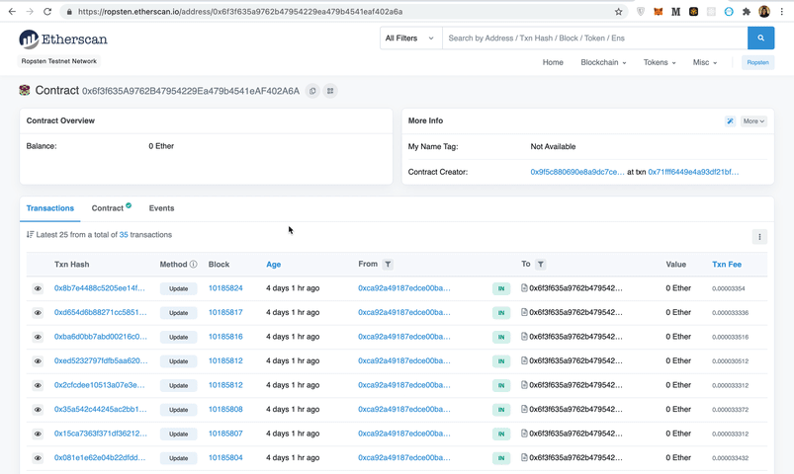This screenshot has height=474, width=794.
Task: Expand the More dropdown in More Info
Action: coord(753,121)
